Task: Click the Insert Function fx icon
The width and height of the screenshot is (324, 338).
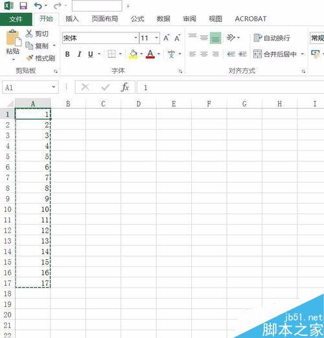Action: click(x=125, y=87)
